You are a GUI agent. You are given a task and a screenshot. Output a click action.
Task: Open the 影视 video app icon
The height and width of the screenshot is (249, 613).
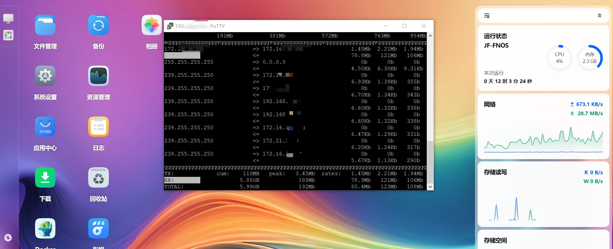click(98, 228)
